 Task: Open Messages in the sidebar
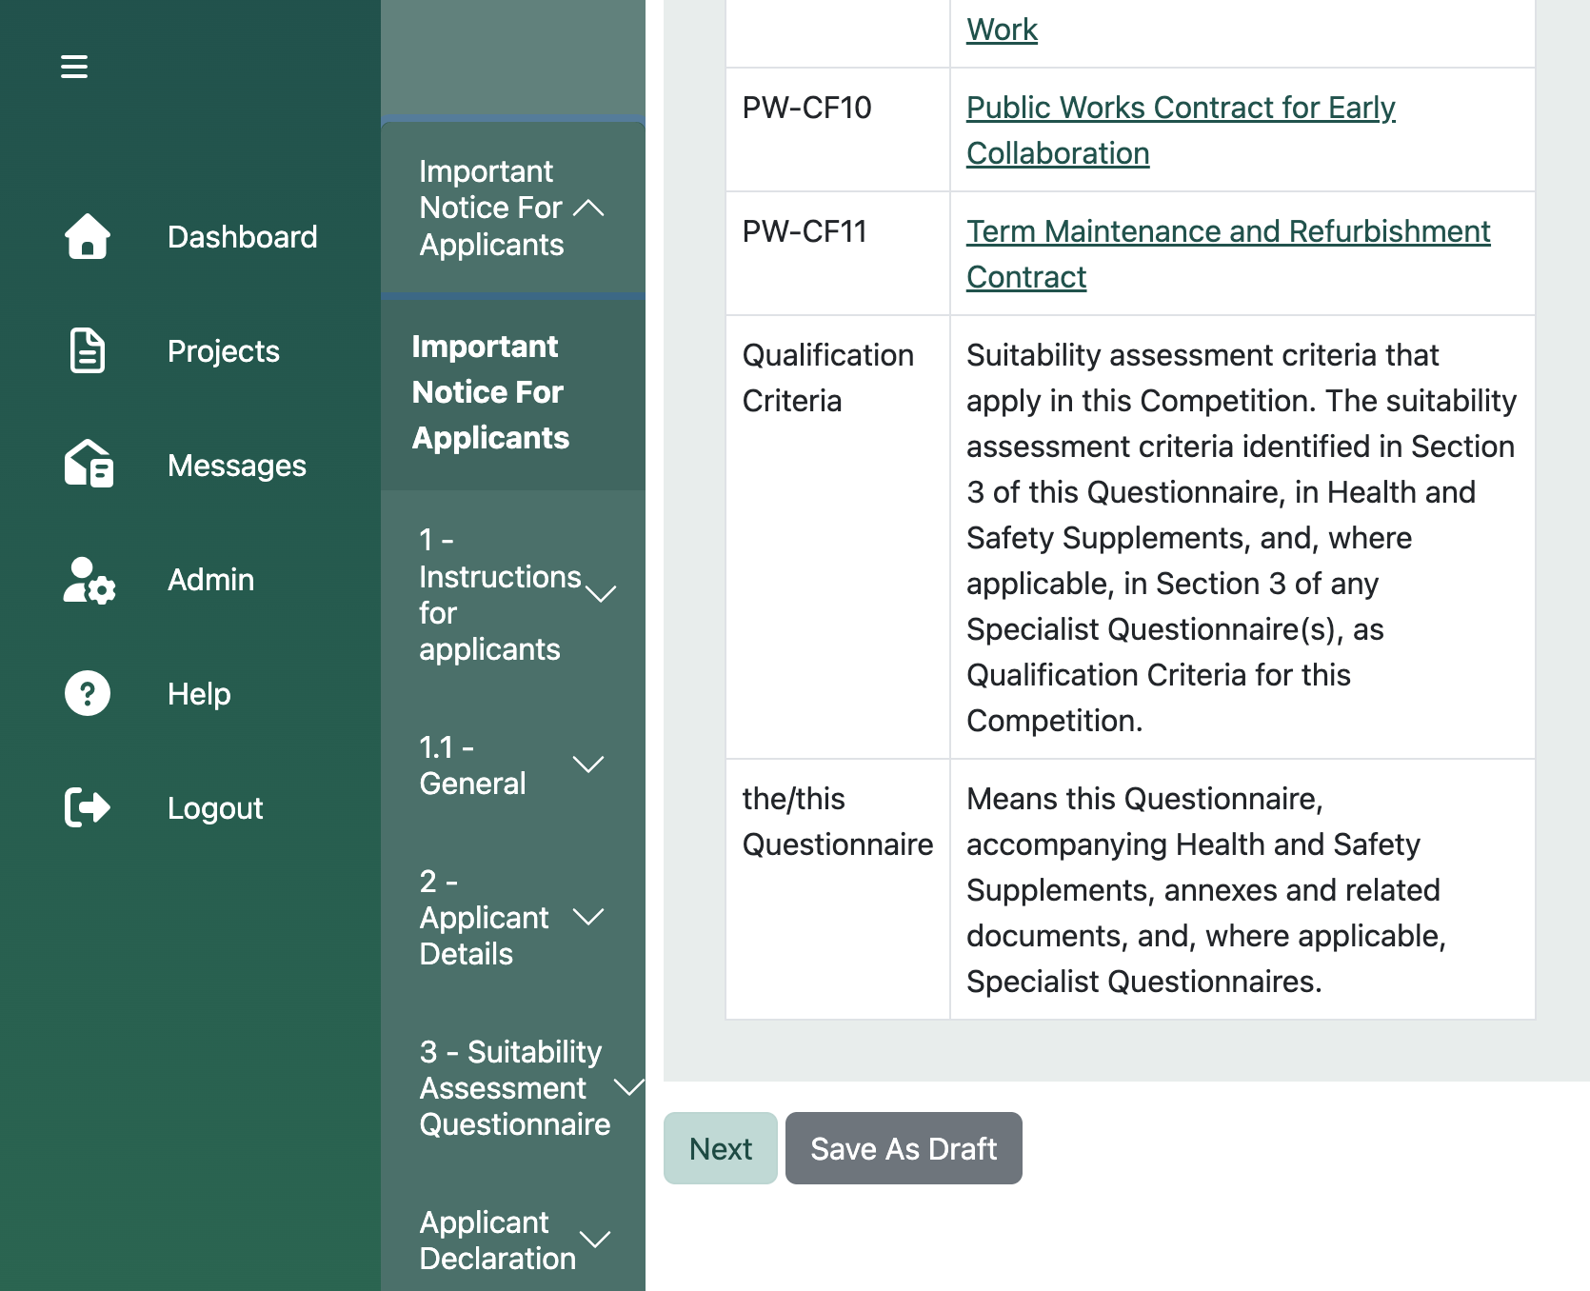237,466
